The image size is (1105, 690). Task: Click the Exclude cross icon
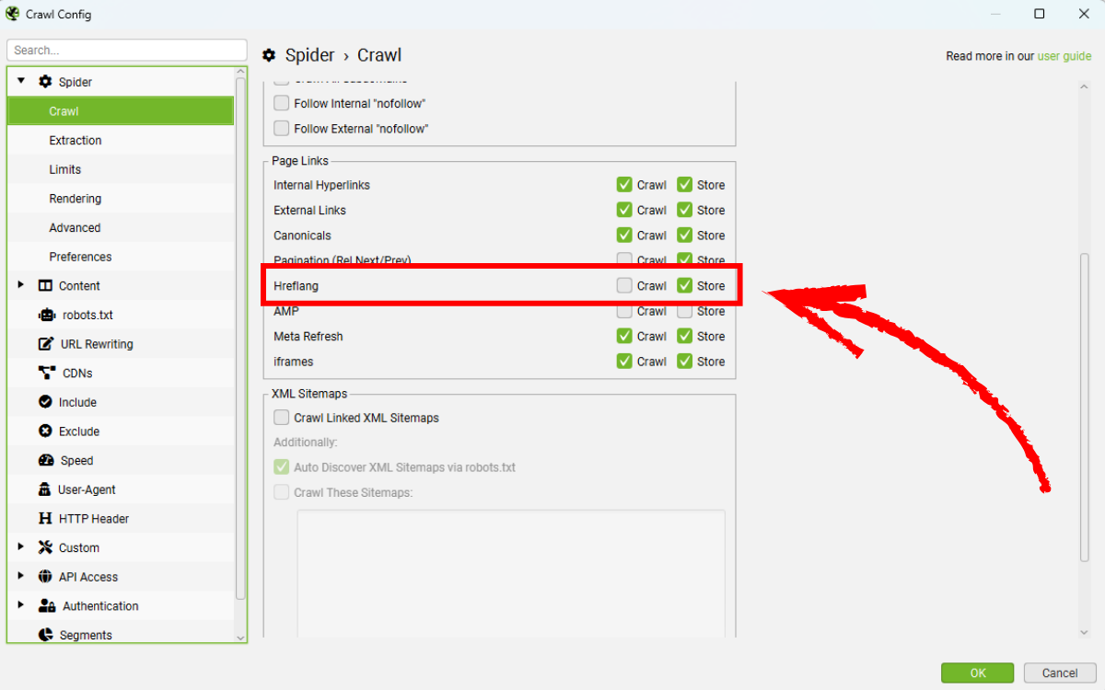pyautogui.click(x=45, y=431)
